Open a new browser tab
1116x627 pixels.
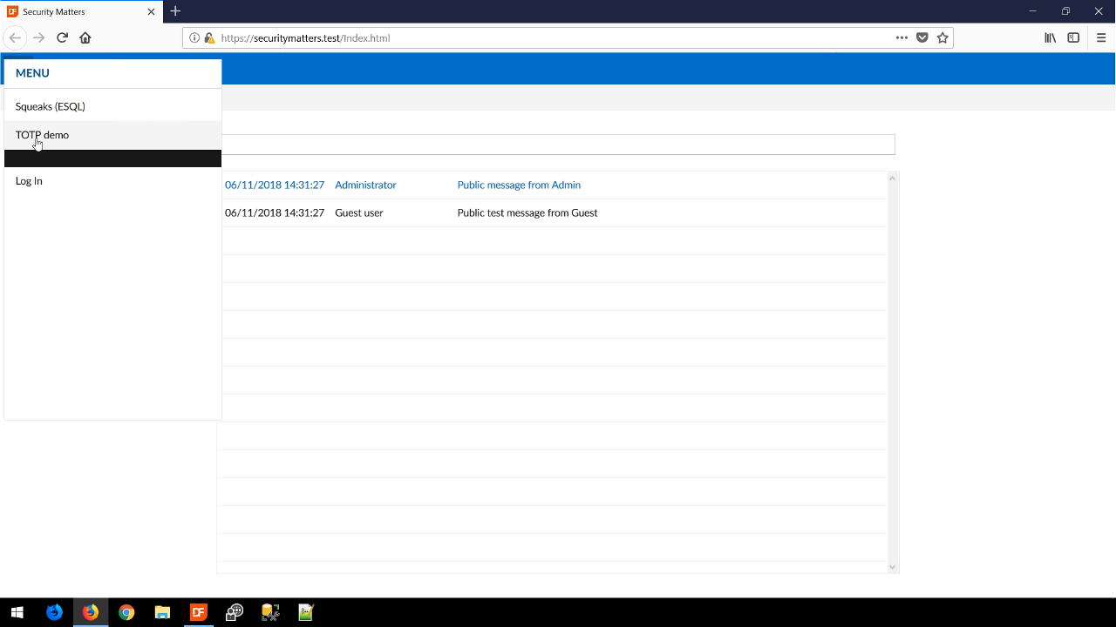[x=175, y=11]
